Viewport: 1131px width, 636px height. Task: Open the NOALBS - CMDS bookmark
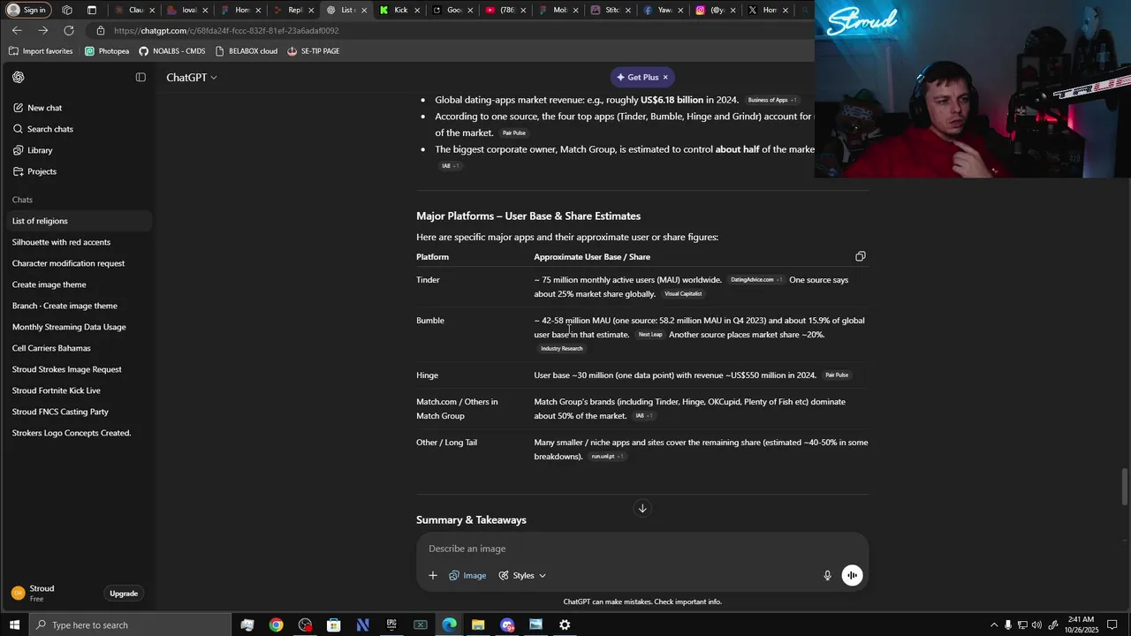click(x=171, y=51)
